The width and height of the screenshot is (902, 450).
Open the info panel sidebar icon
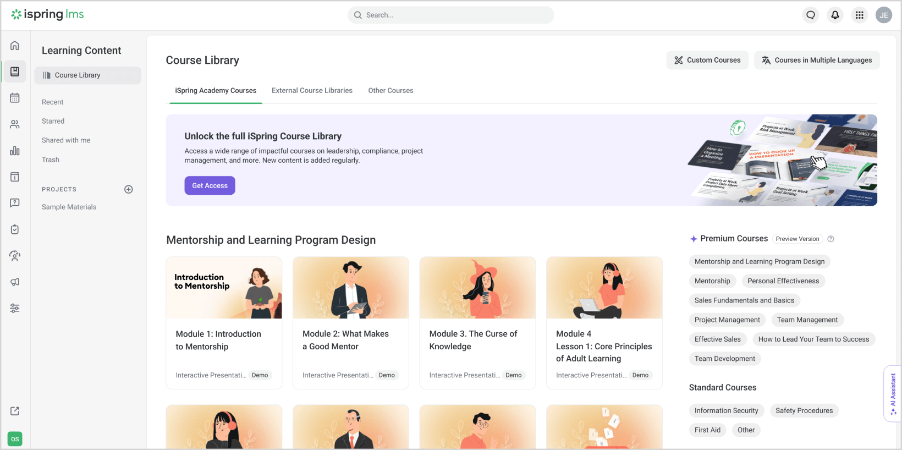15,177
